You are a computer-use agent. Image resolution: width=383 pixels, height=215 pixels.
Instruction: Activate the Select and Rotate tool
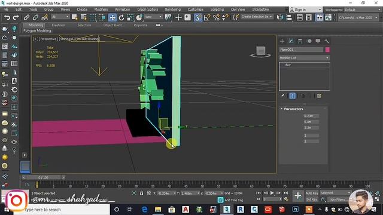coord(121,17)
